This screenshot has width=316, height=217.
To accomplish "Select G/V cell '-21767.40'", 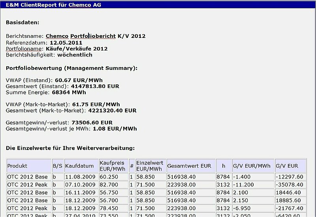I will (290, 208).
